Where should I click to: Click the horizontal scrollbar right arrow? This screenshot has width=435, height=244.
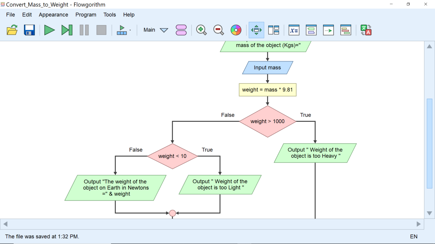point(419,224)
